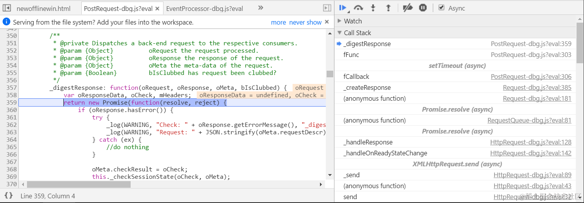Select the _handleOnReadyStateChange stack frame
Screen dimensions: 584x203
[x=456, y=153]
